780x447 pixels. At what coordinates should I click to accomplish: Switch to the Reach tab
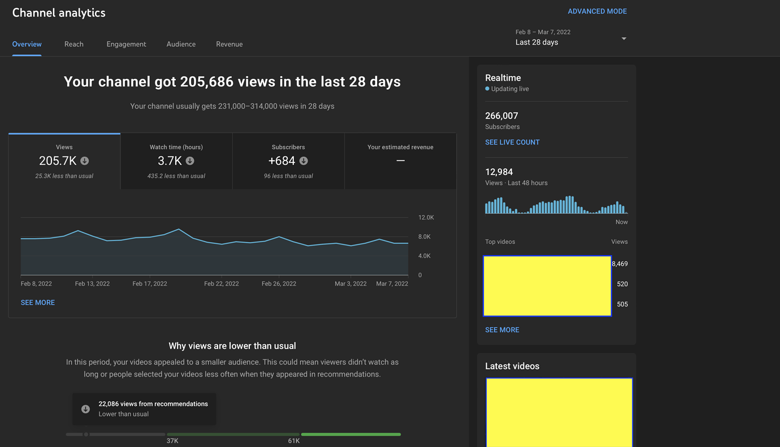tap(73, 44)
